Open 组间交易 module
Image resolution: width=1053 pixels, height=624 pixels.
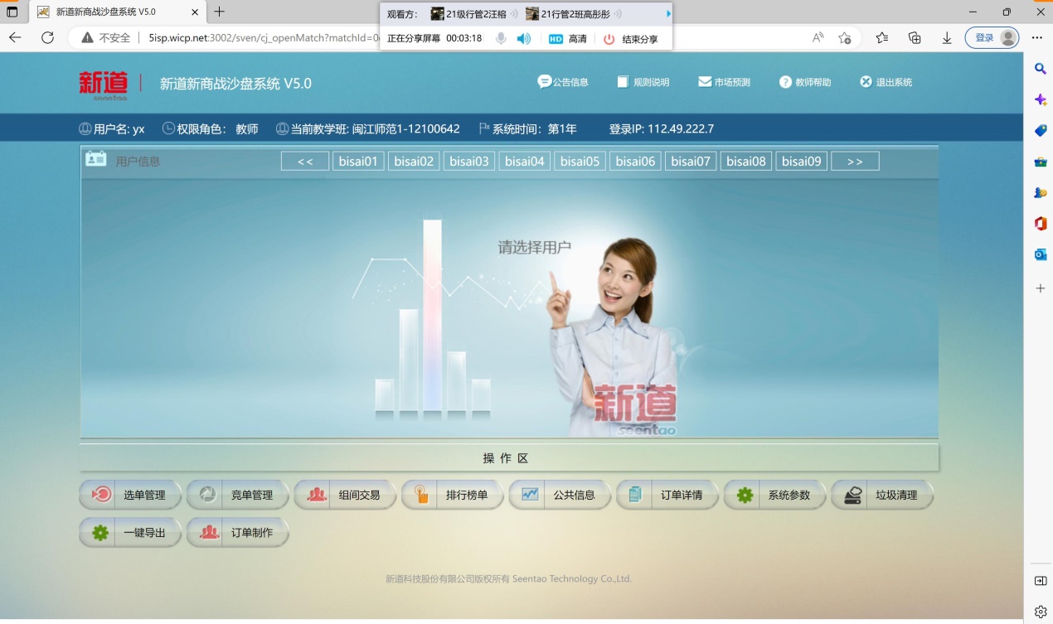click(x=345, y=495)
